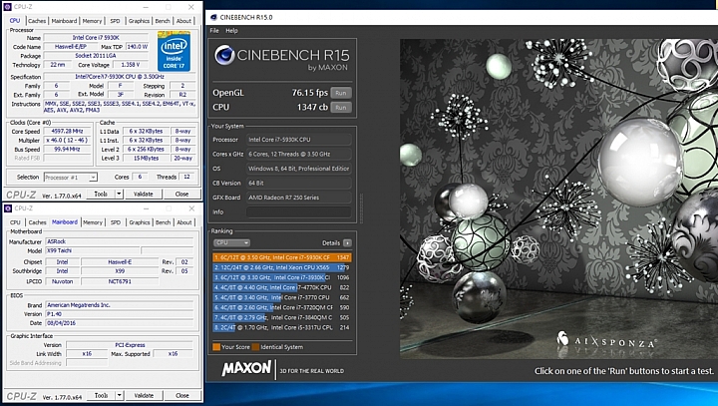Switch to Memory tab in top CPU-Z

tap(92, 21)
